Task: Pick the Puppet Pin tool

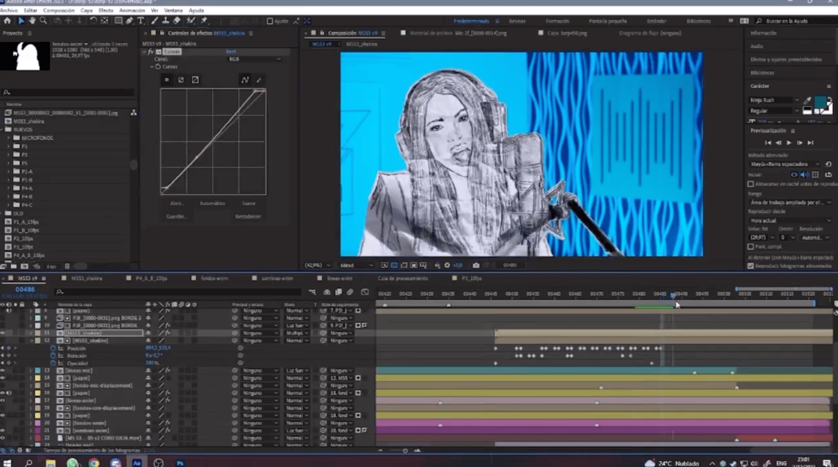Action: click(204, 21)
